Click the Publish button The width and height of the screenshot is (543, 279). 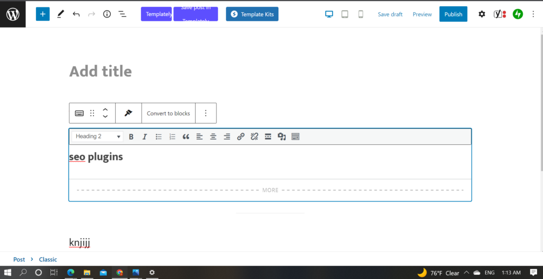click(x=453, y=14)
